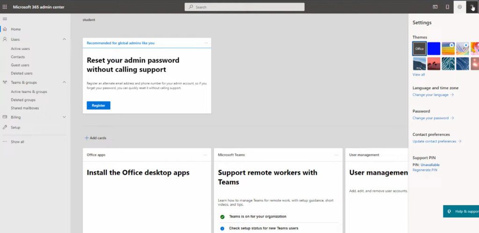Select the dark blue circular pattern theme
Image resolution: width=479 pixels, height=233 pixels.
pyautogui.click(x=463, y=64)
